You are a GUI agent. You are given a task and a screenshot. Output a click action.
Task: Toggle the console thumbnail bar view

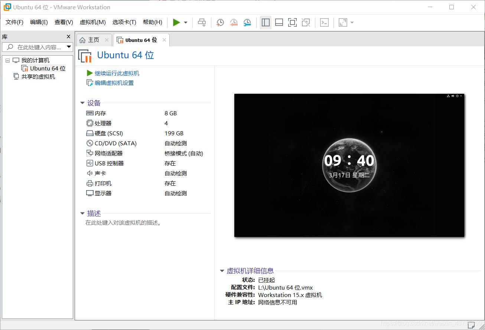279,23
